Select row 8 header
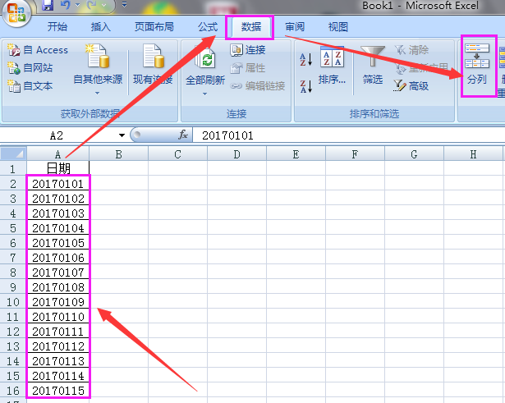This screenshot has width=505, height=403. click(x=13, y=272)
